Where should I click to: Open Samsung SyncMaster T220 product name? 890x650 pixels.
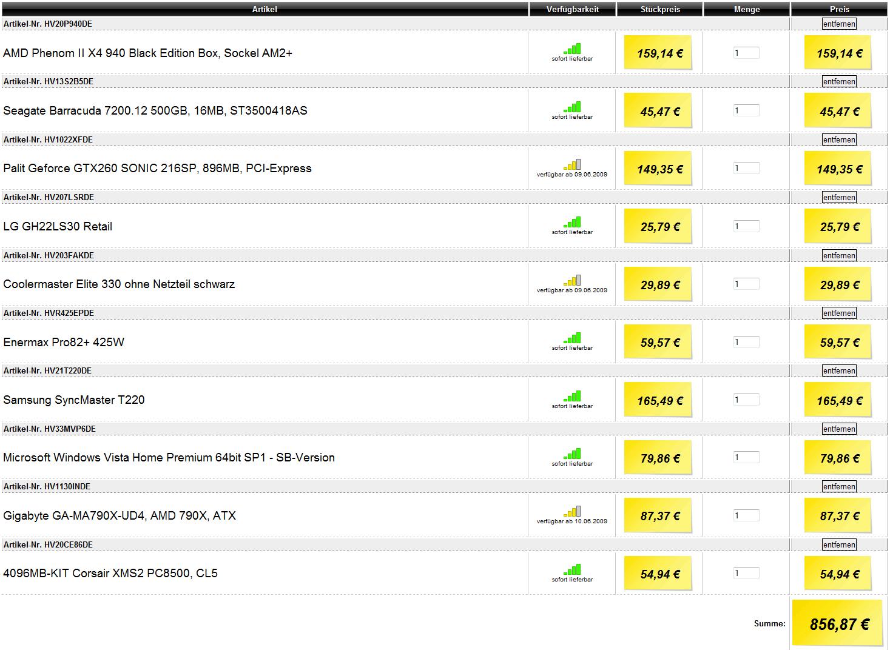tap(74, 400)
